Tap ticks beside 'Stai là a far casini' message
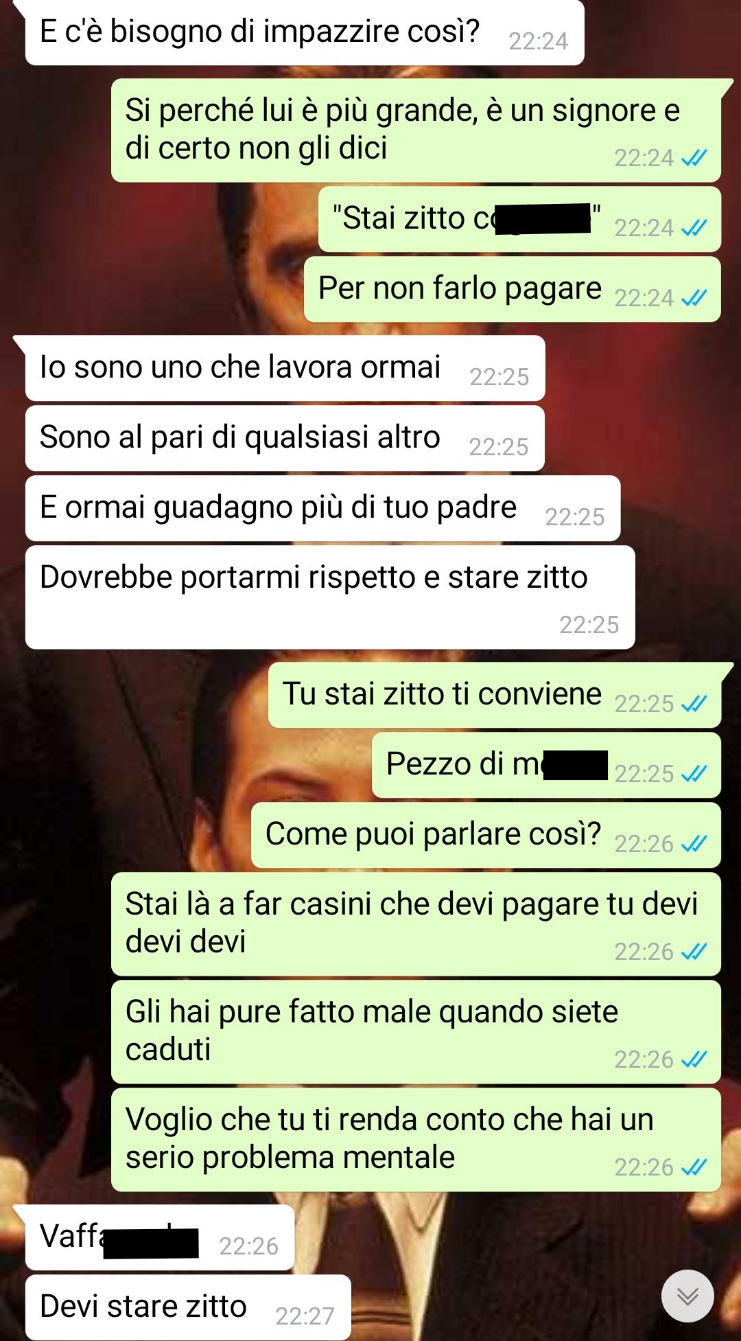Screen dimensions: 741x1341 pyautogui.click(x=694, y=951)
